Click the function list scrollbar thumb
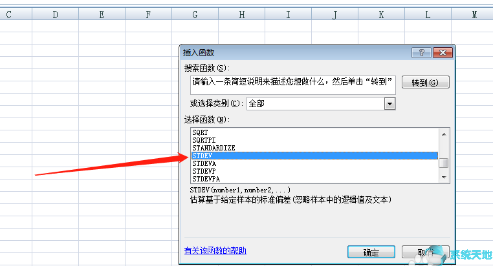 point(444,163)
